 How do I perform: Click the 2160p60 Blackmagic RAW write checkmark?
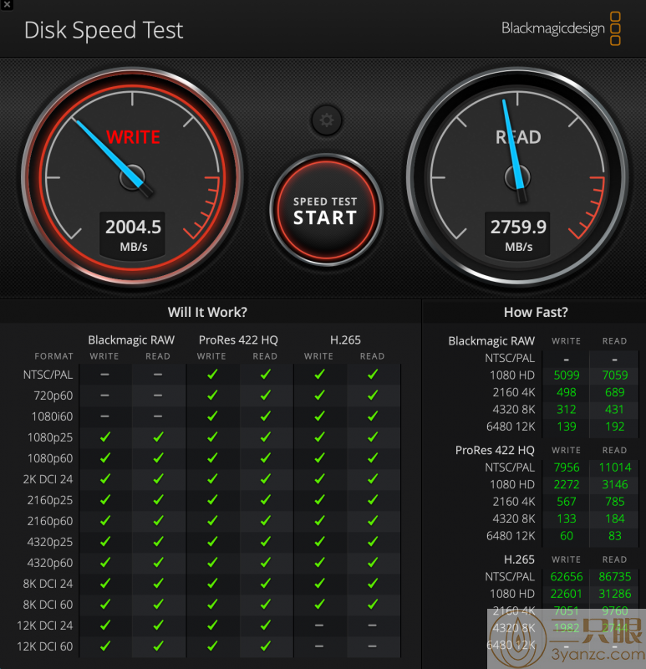105,521
